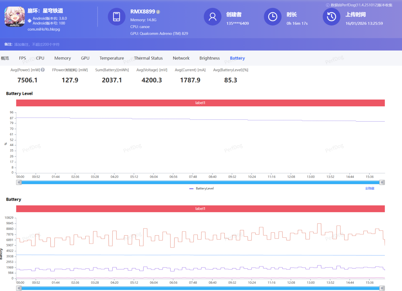
Task: Select the Thermal Status tab
Action: [148, 58]
